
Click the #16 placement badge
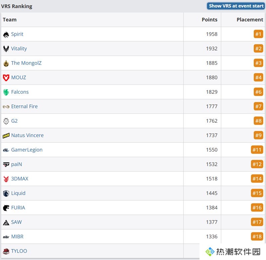[257, 207]
